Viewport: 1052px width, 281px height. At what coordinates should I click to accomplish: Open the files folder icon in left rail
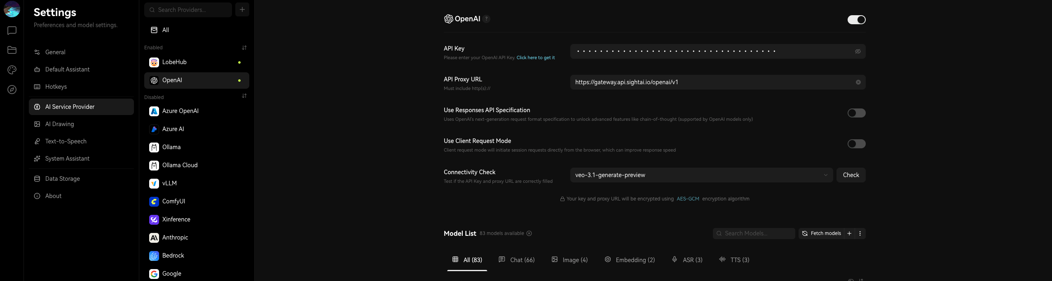[x=12, y=50]
